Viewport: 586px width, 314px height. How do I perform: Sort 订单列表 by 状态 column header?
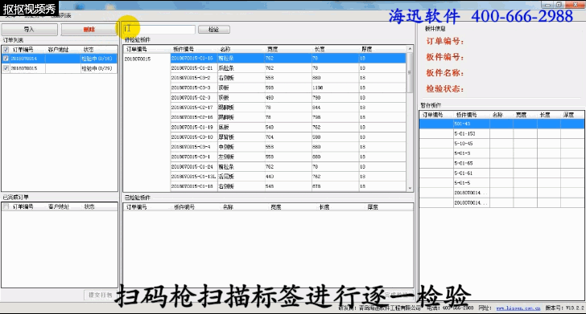[x=89, y=50]
